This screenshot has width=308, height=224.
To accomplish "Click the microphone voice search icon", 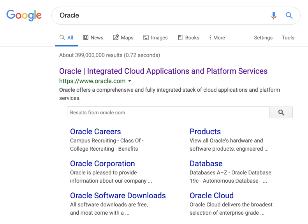I will pyautogui.click(x=274, y=16).
